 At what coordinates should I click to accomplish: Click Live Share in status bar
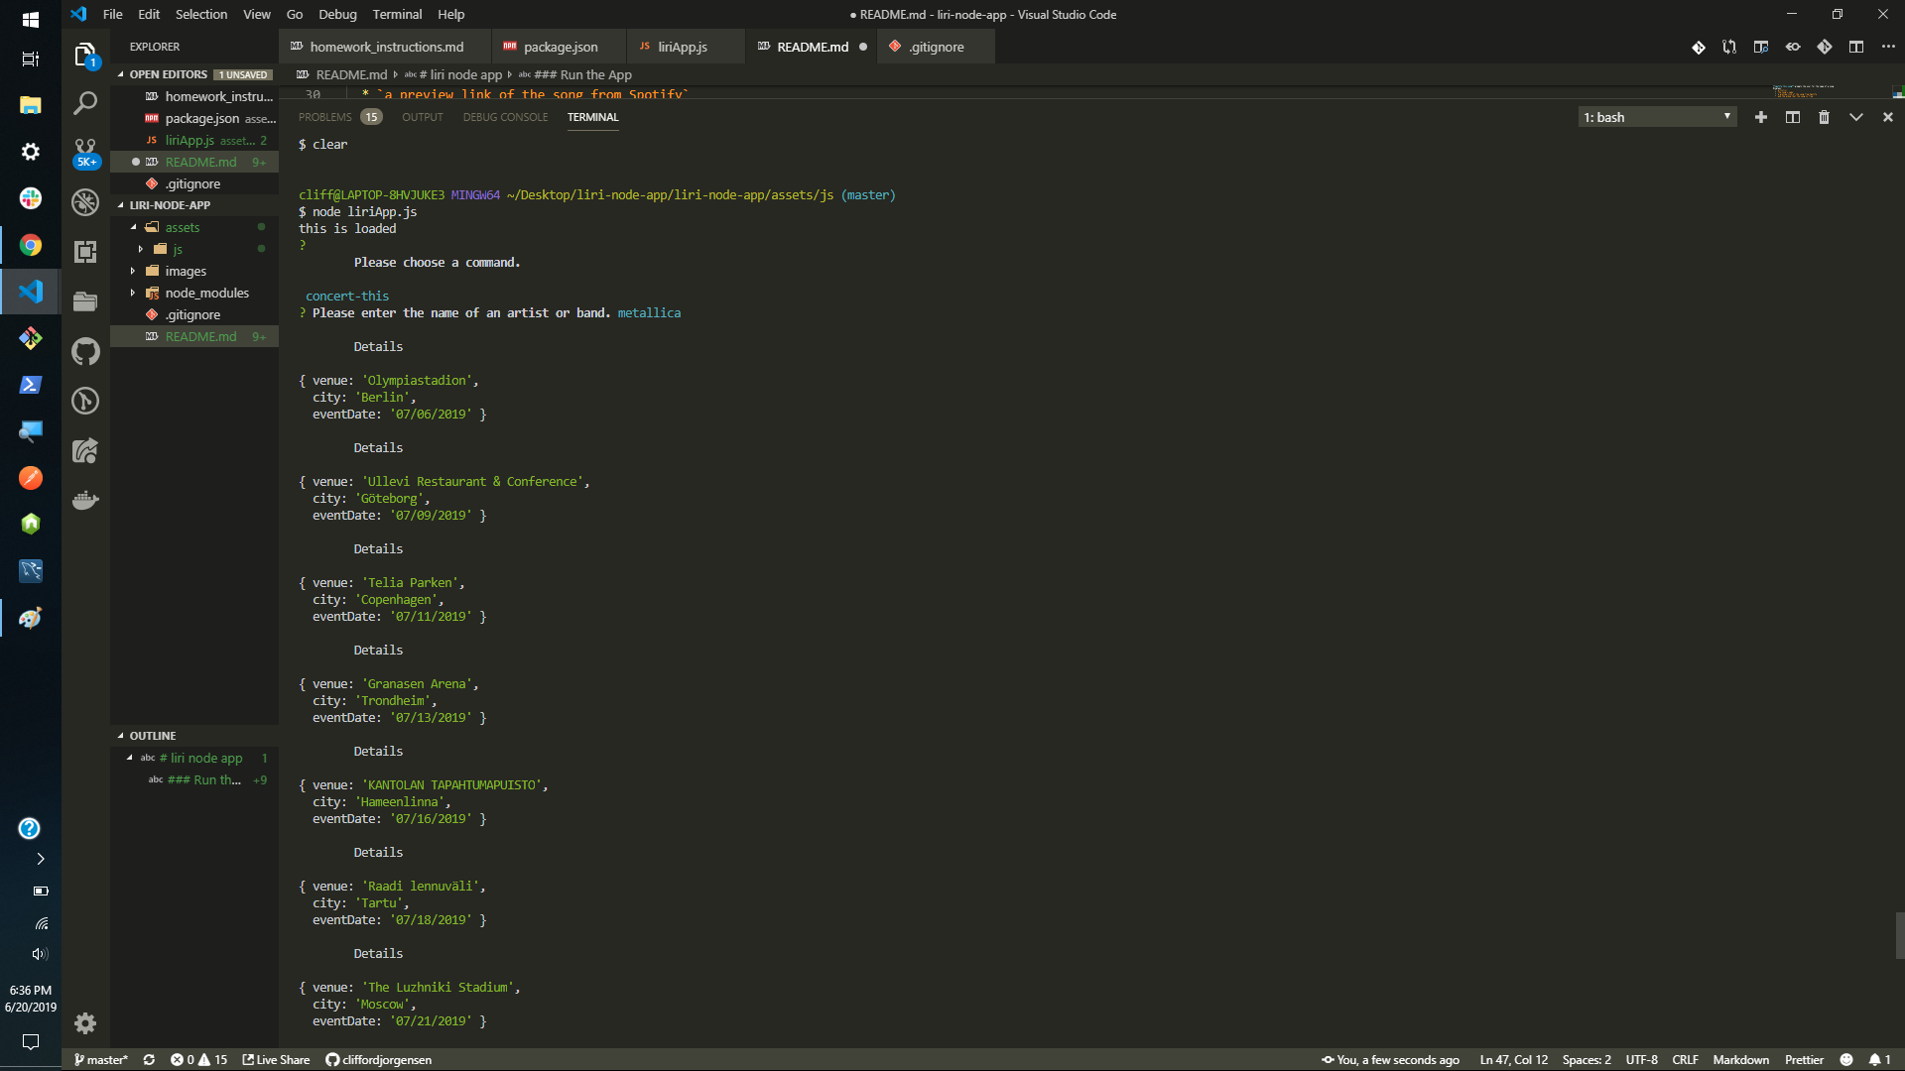point(276,1059)
